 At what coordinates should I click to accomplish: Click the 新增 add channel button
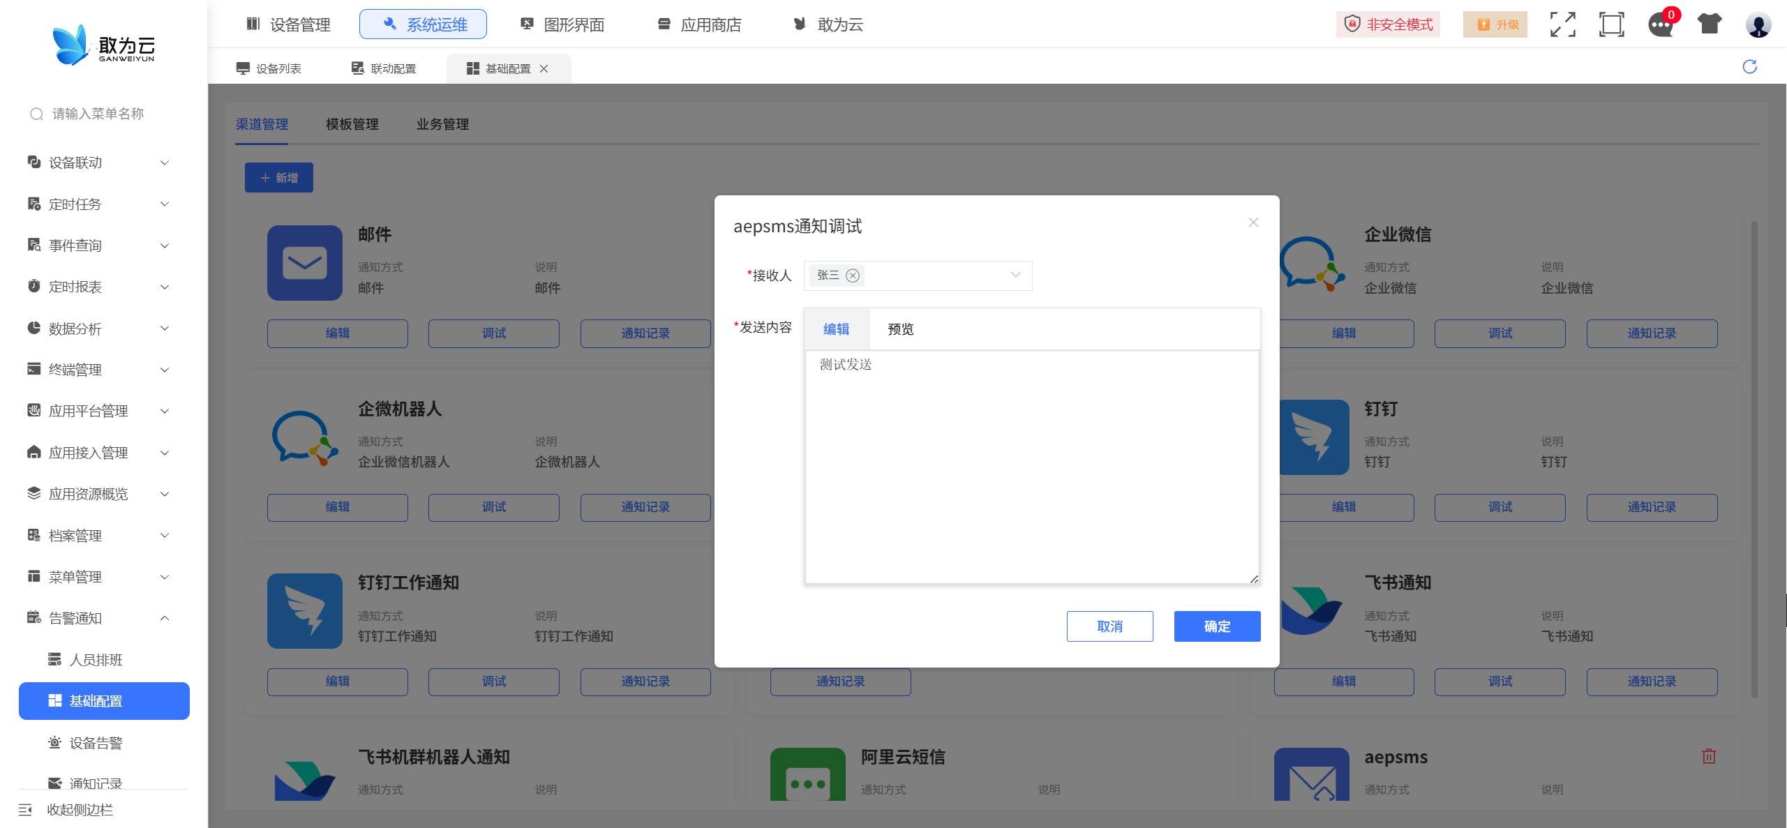[x=279, y=178]
